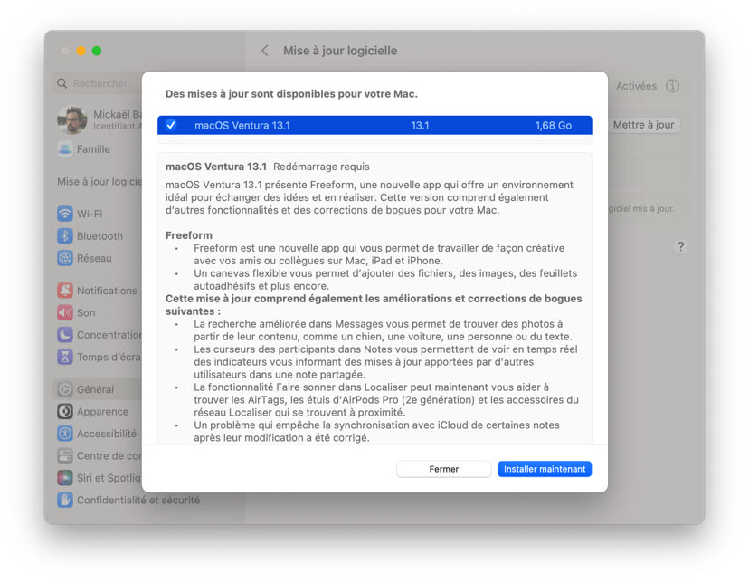The height and width of the screenshot is (583, 749).
Task: Open Accessibilité icon in sidebar
Action: 65,434
